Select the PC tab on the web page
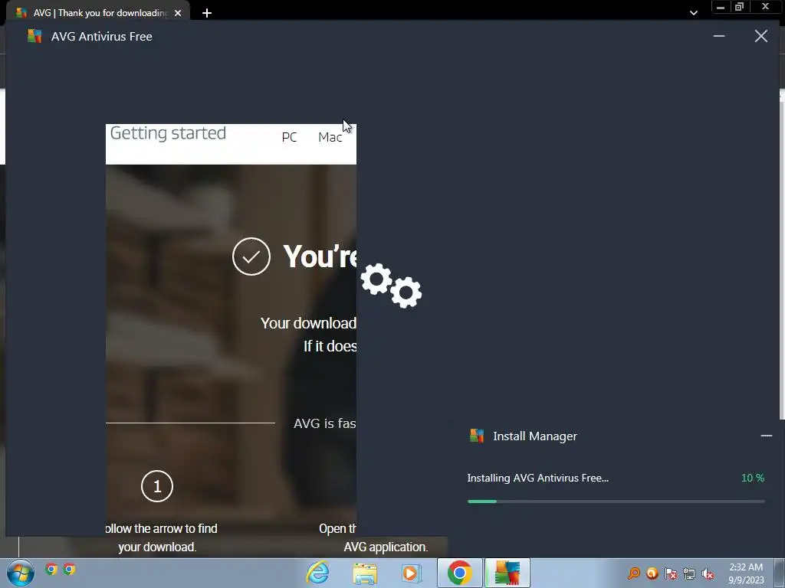The image size is (785, 588). click(289, 137)
